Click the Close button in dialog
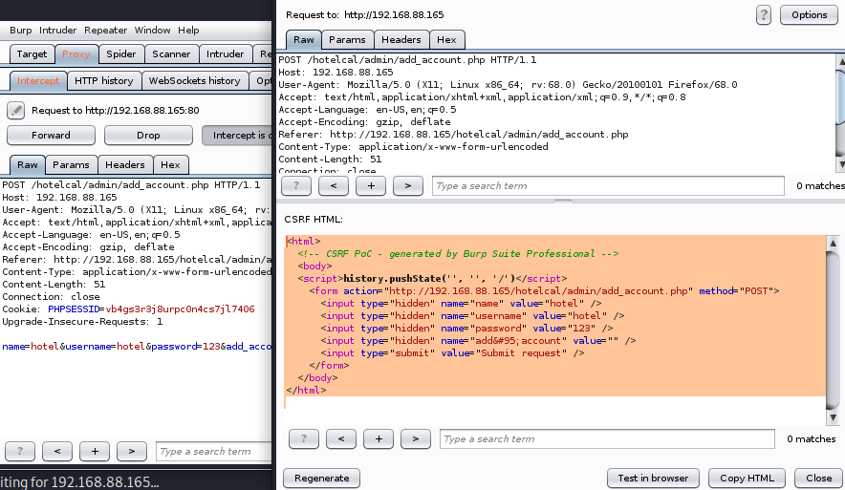 point(818,479)
